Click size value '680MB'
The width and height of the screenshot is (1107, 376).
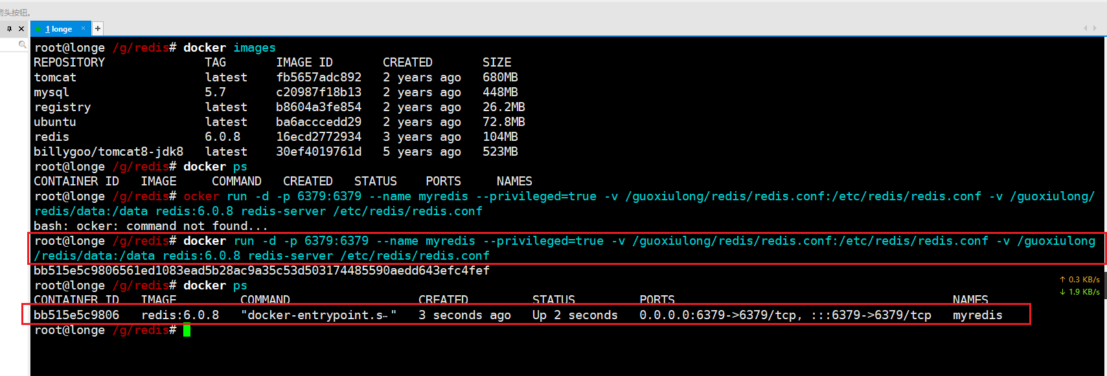tap(500, 78)
